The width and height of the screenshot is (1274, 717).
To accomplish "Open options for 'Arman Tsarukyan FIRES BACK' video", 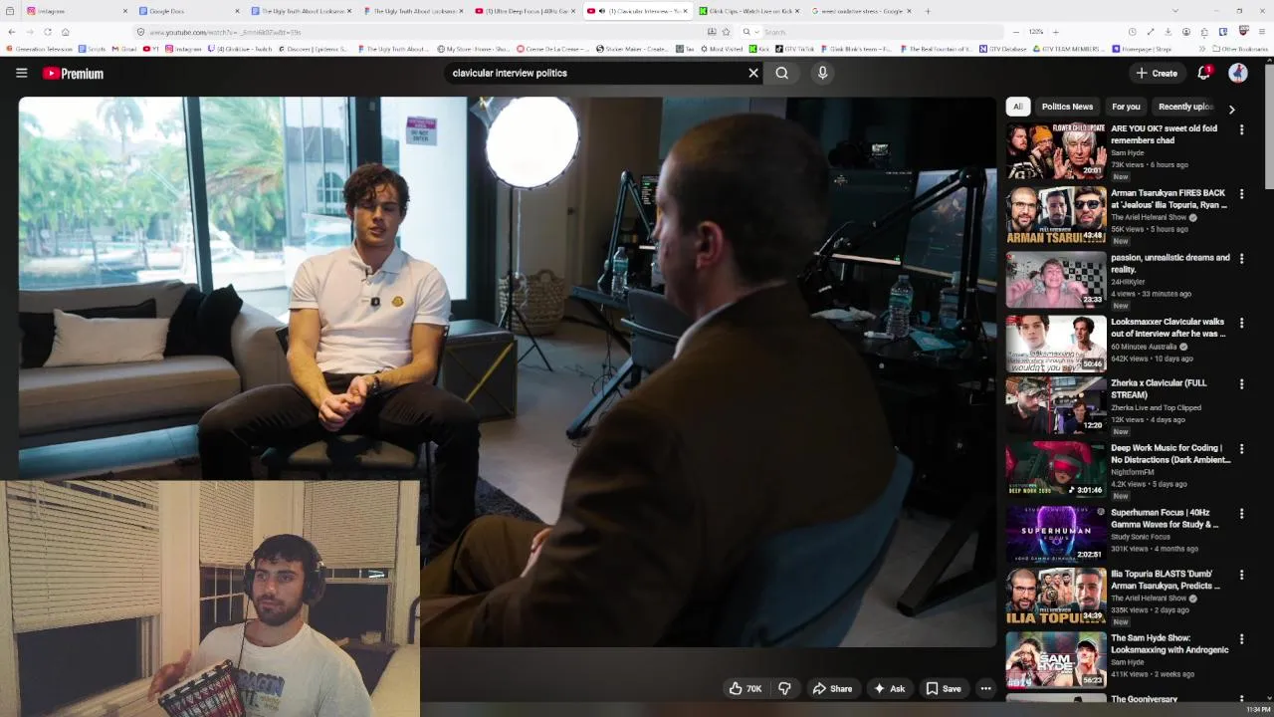I will point(1241,194).
